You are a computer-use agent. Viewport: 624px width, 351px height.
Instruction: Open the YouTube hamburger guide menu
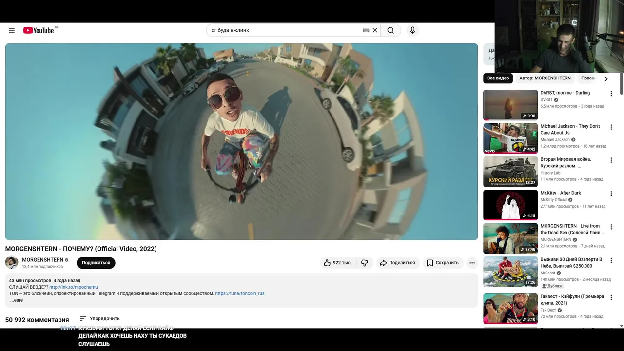coord(12,30)
